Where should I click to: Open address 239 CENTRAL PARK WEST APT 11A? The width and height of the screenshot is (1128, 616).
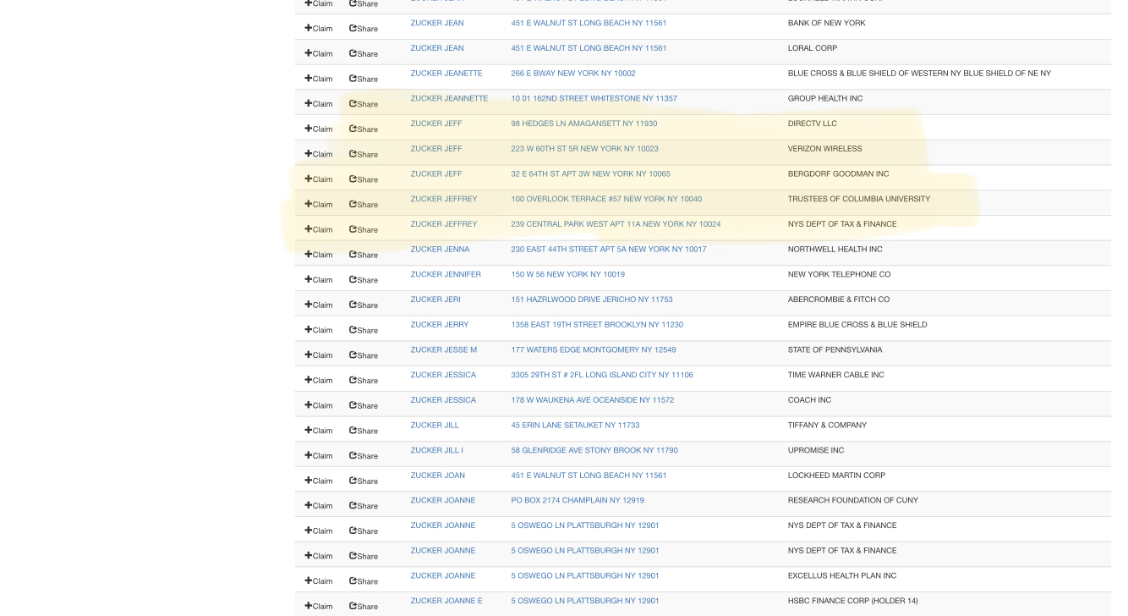(x=616, y=224)
